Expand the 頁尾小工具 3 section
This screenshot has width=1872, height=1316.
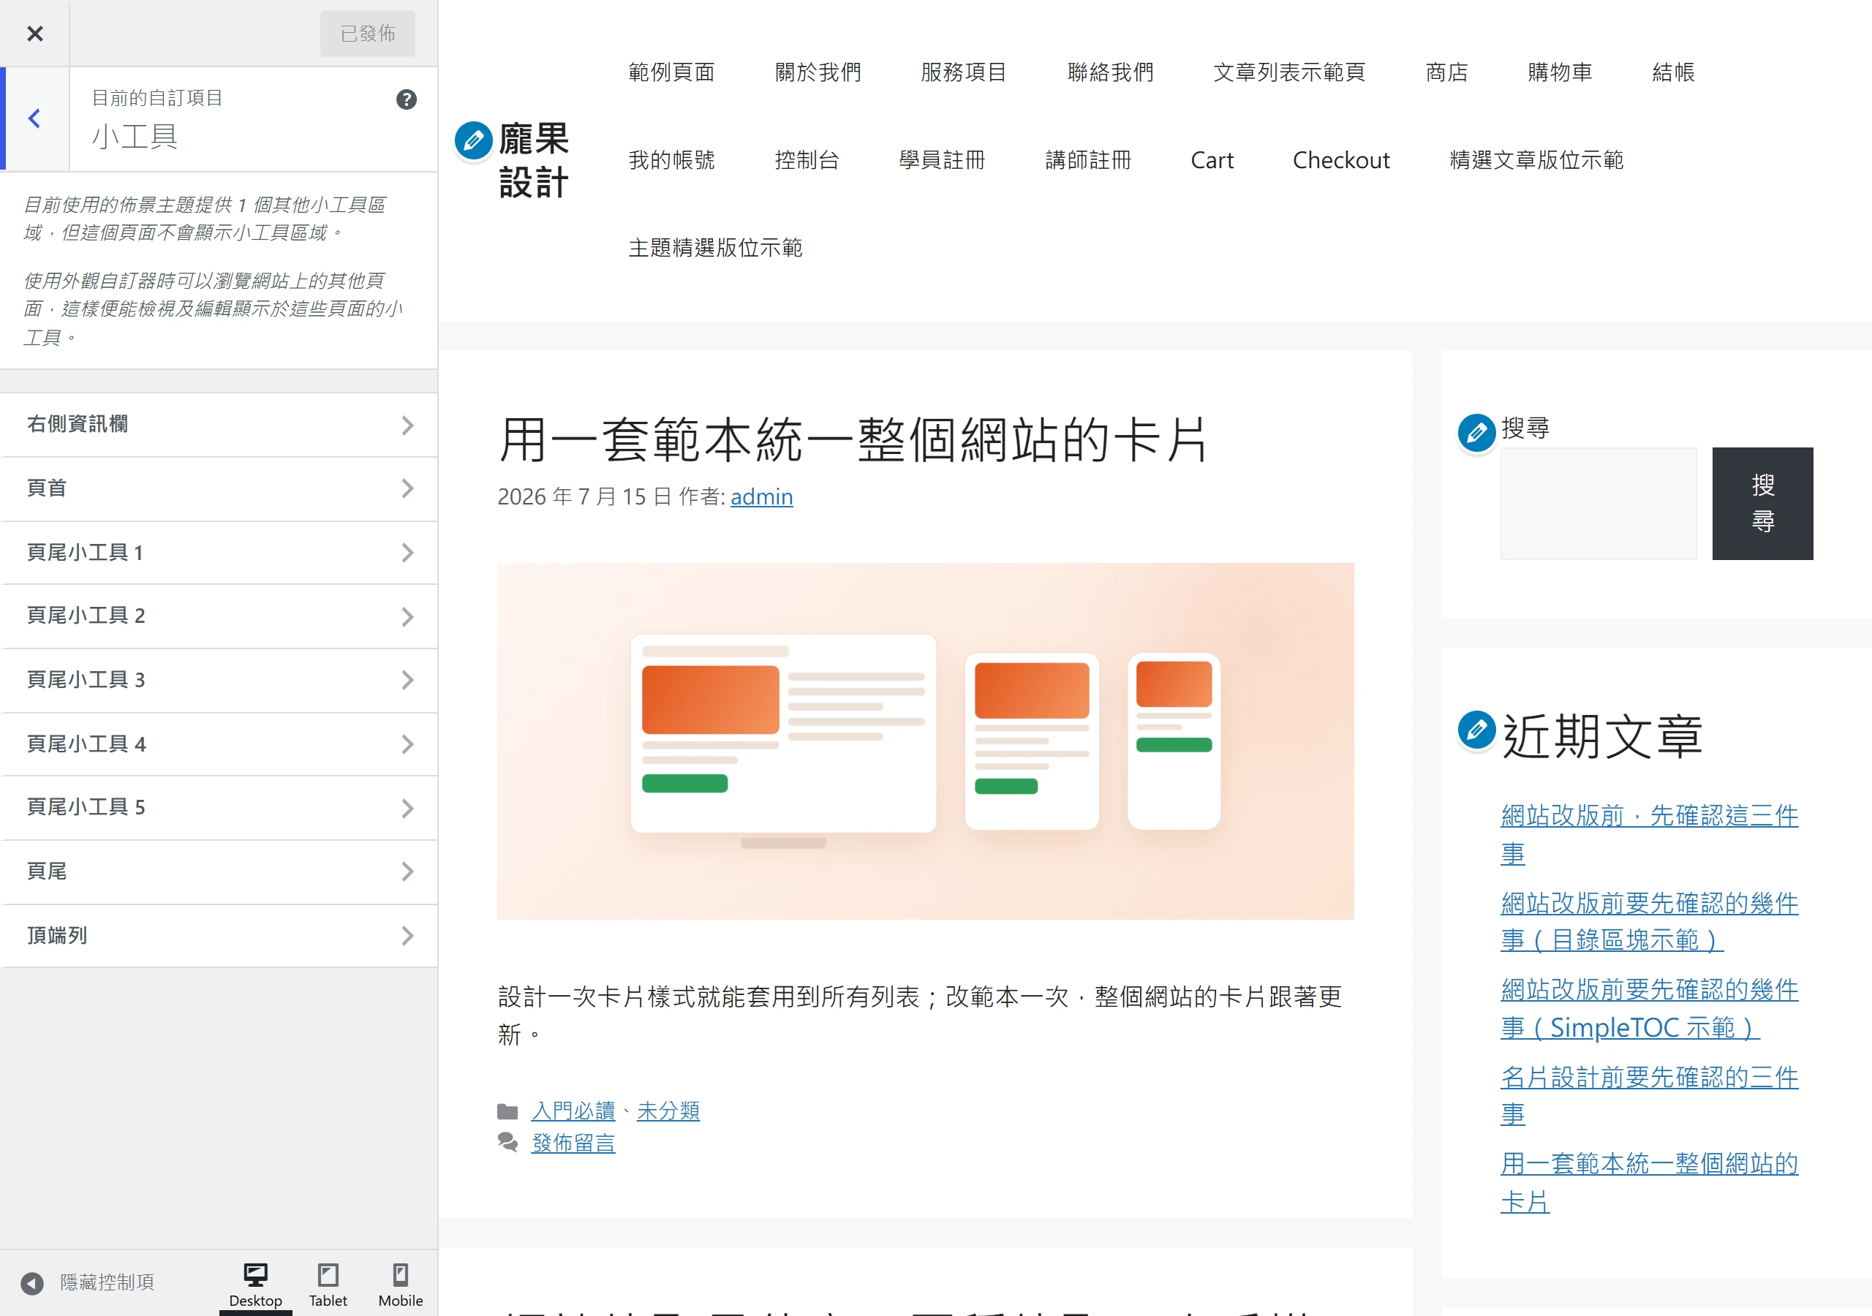coord(219,680)
